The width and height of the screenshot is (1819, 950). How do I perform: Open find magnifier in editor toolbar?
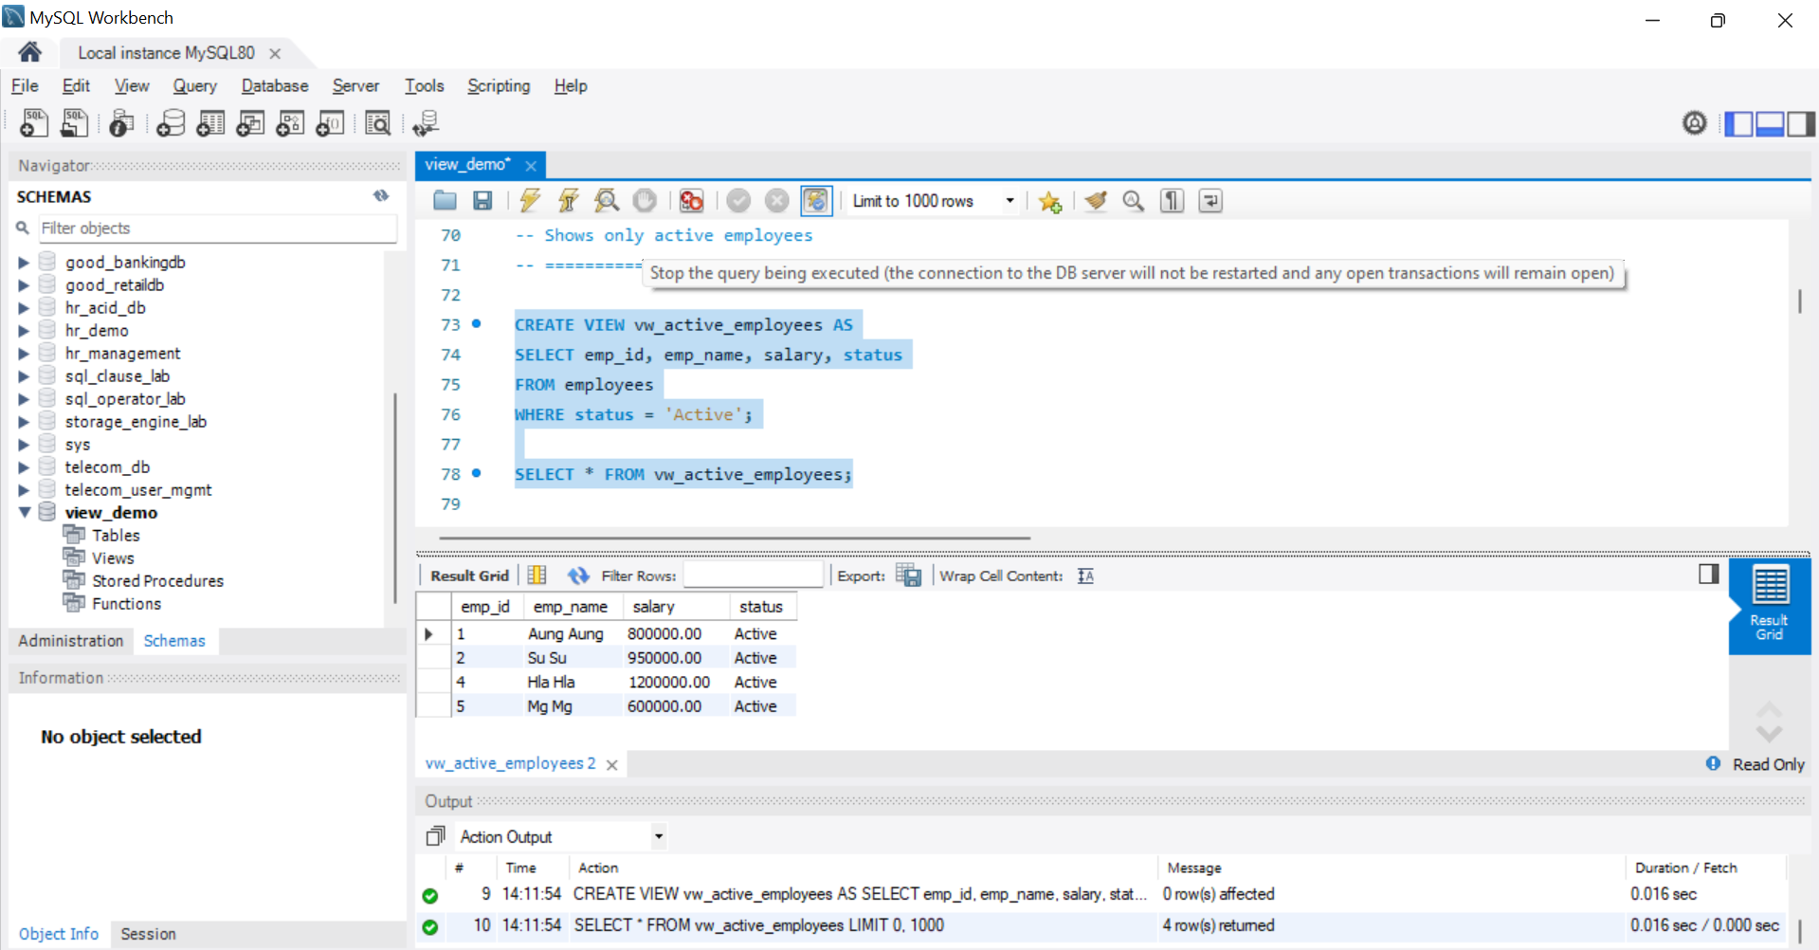coord(1134,200)
